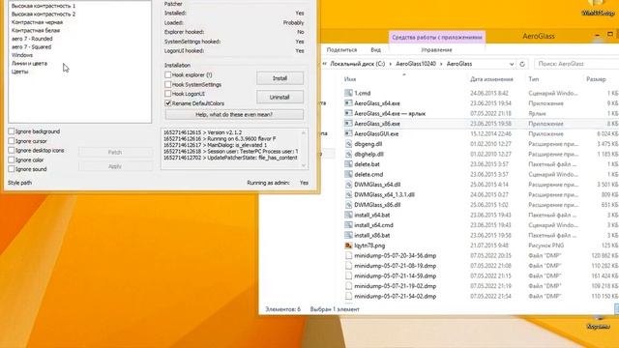Enable the Hook LogonUI checkbox

(x=167, y=94)
